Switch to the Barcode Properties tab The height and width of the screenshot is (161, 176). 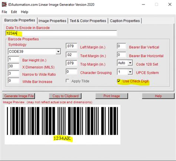coord(20,20)
